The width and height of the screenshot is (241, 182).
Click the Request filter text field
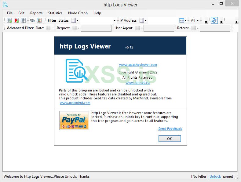(96, 28)
